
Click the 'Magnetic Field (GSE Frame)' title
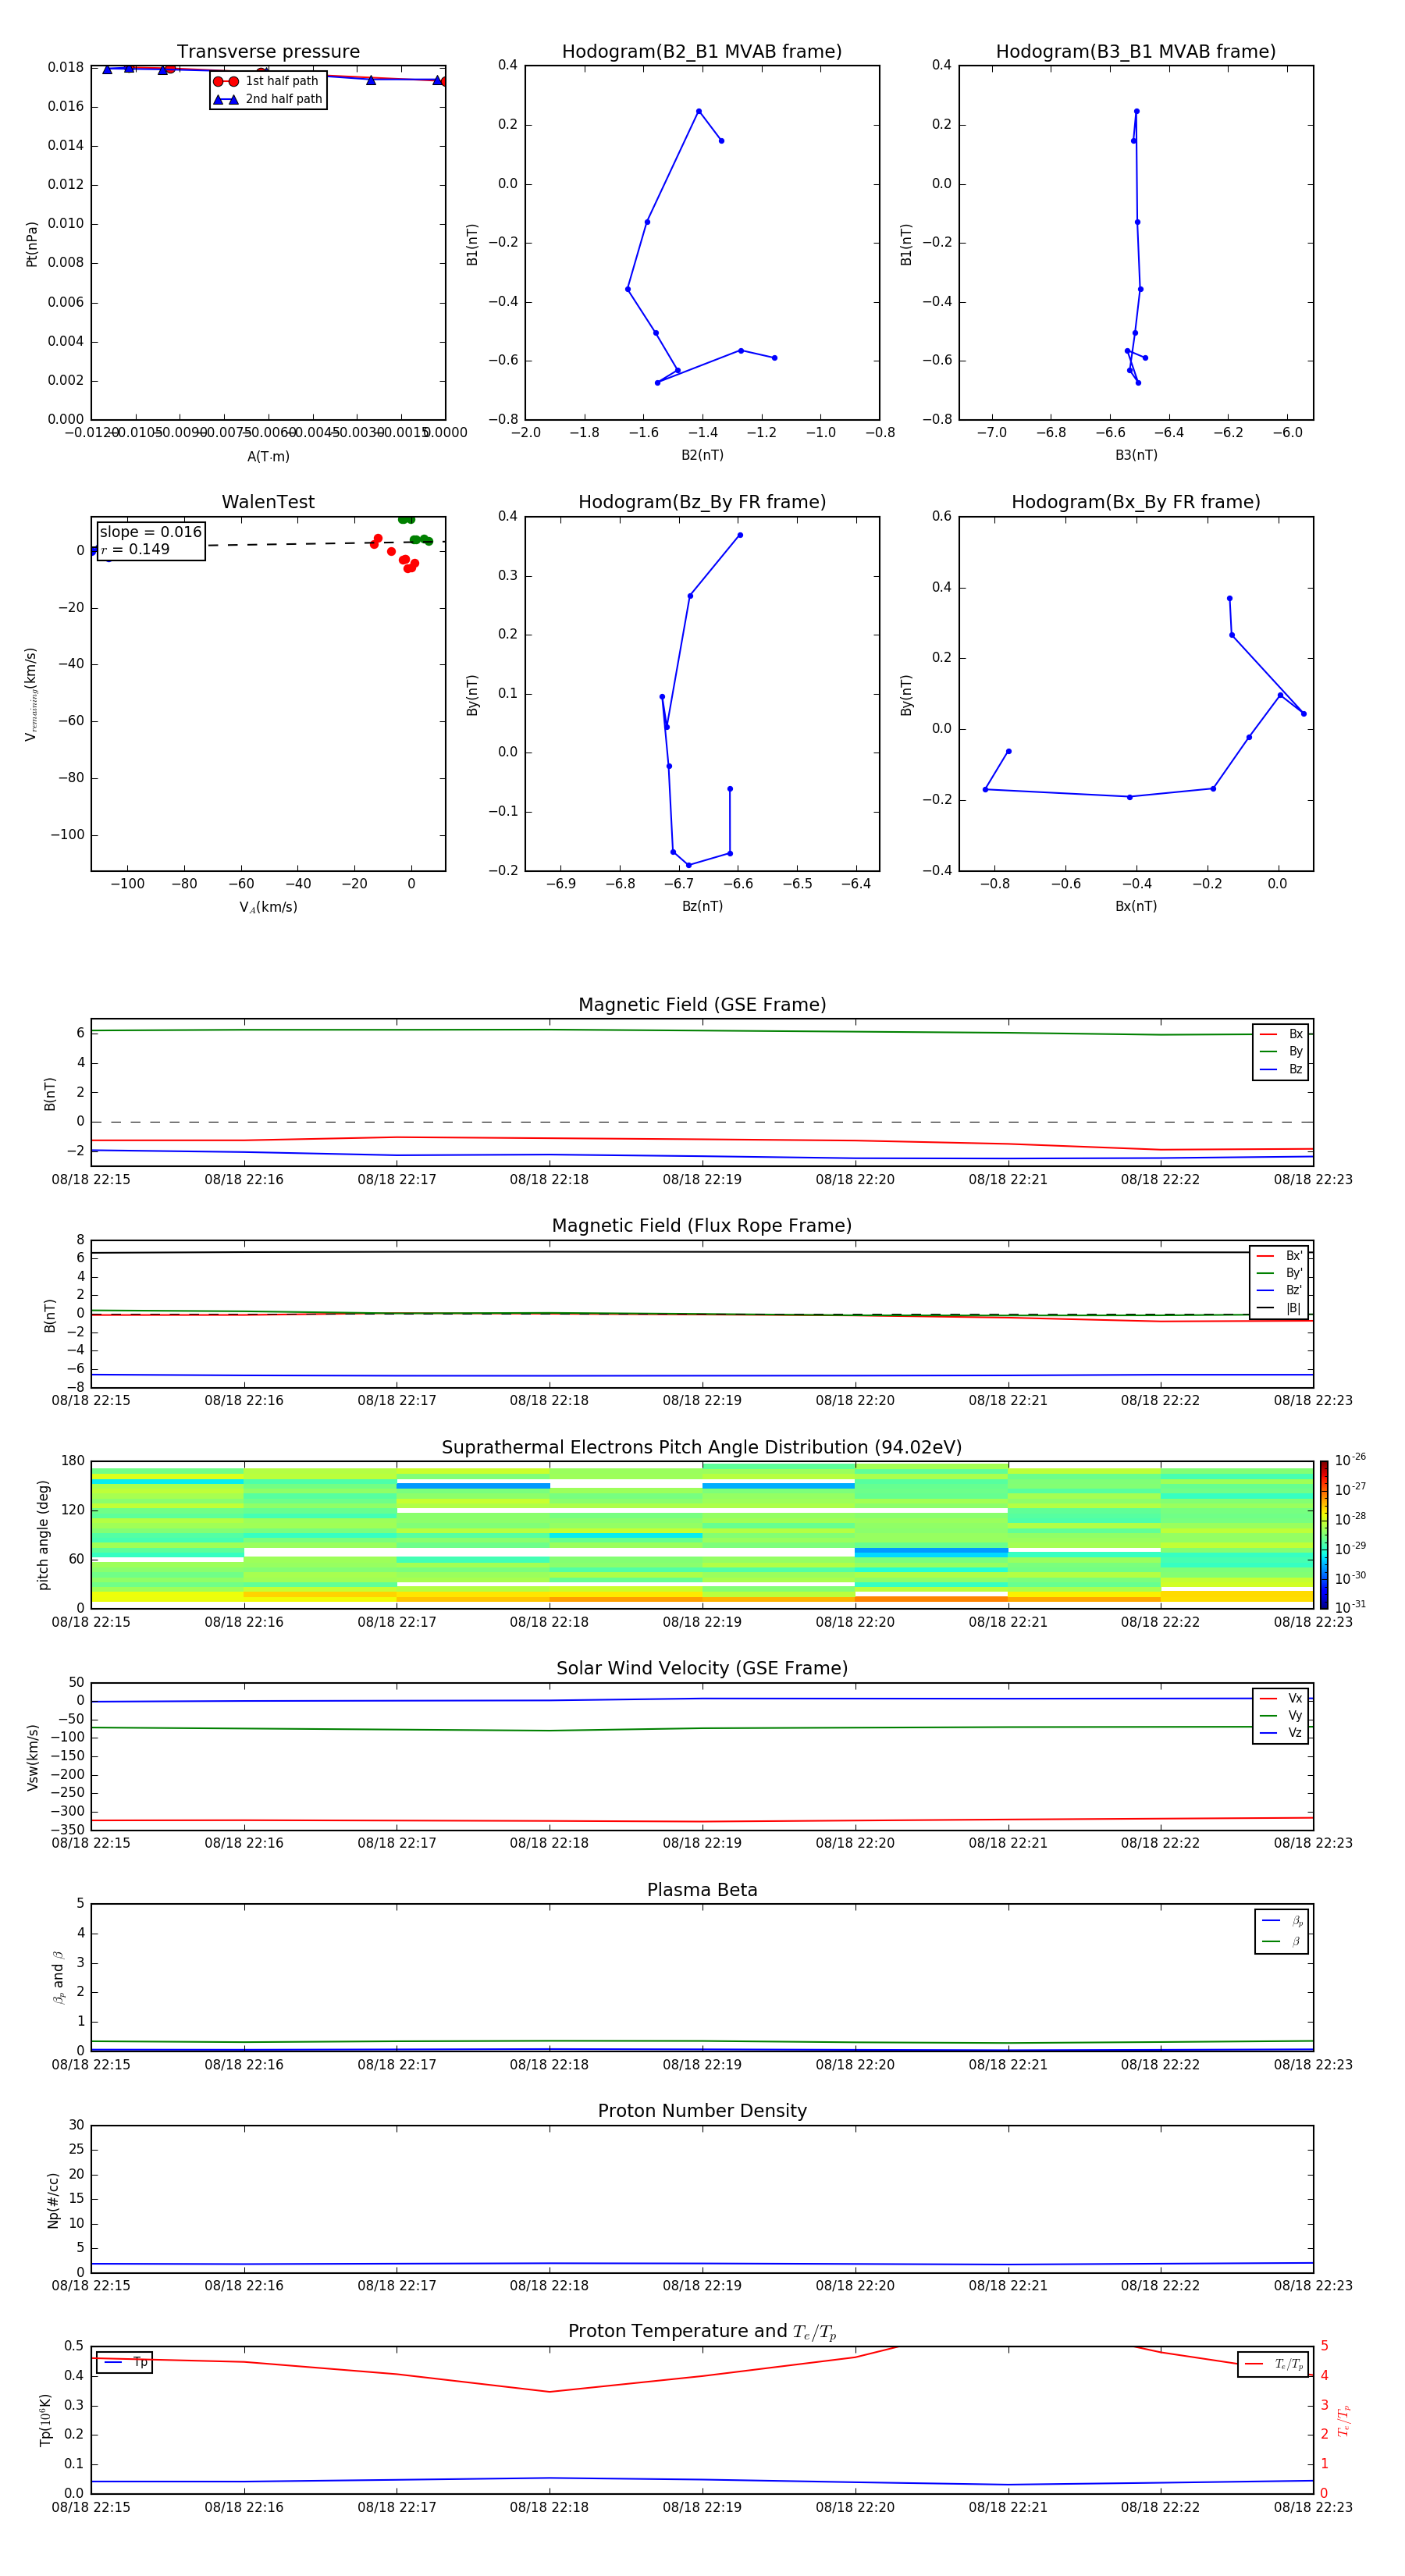[702, 1005]
